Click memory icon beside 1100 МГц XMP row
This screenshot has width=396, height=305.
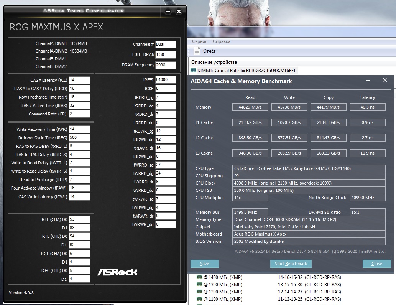(199, 299)
